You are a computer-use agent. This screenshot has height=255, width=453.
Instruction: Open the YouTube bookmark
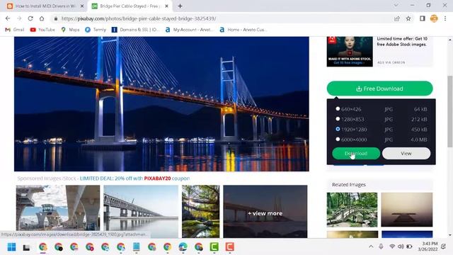click(x=42, y=30)
